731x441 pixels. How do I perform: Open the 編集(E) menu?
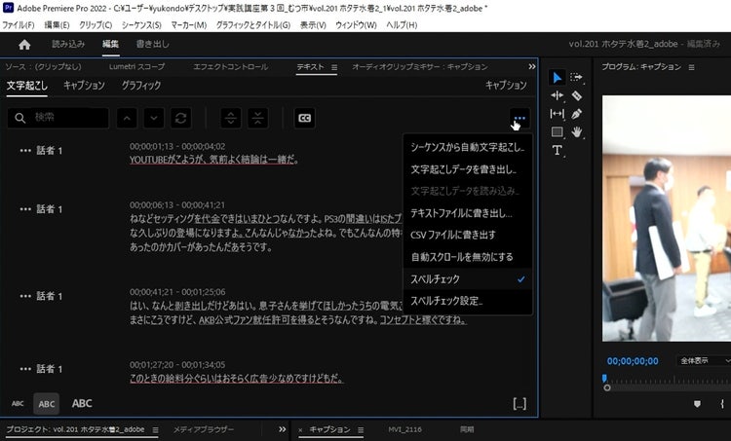point(57,24)
